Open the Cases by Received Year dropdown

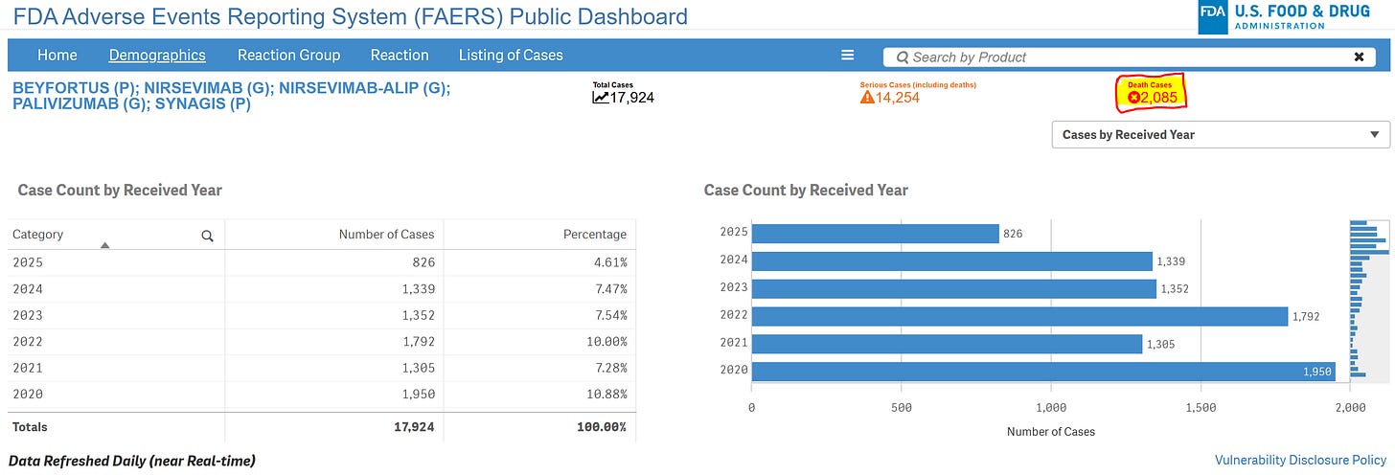click(x=1221, y=135)
